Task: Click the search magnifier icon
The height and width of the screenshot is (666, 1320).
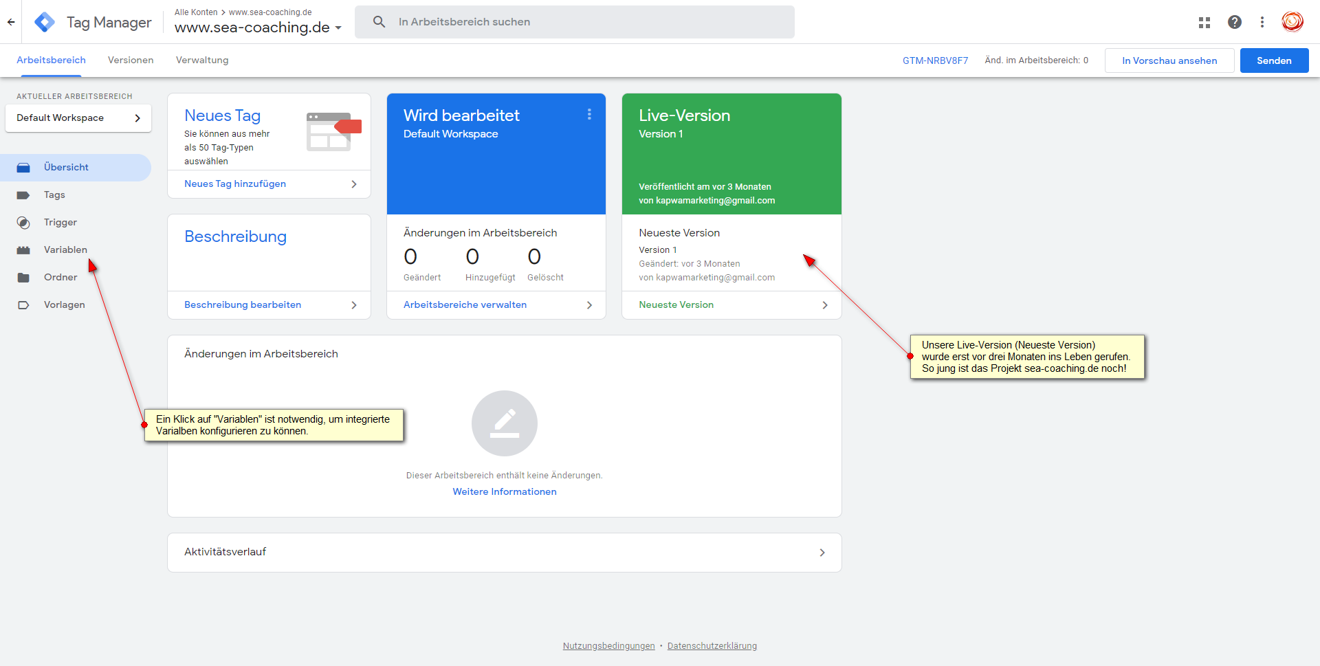Action: [x=379, y=22]
